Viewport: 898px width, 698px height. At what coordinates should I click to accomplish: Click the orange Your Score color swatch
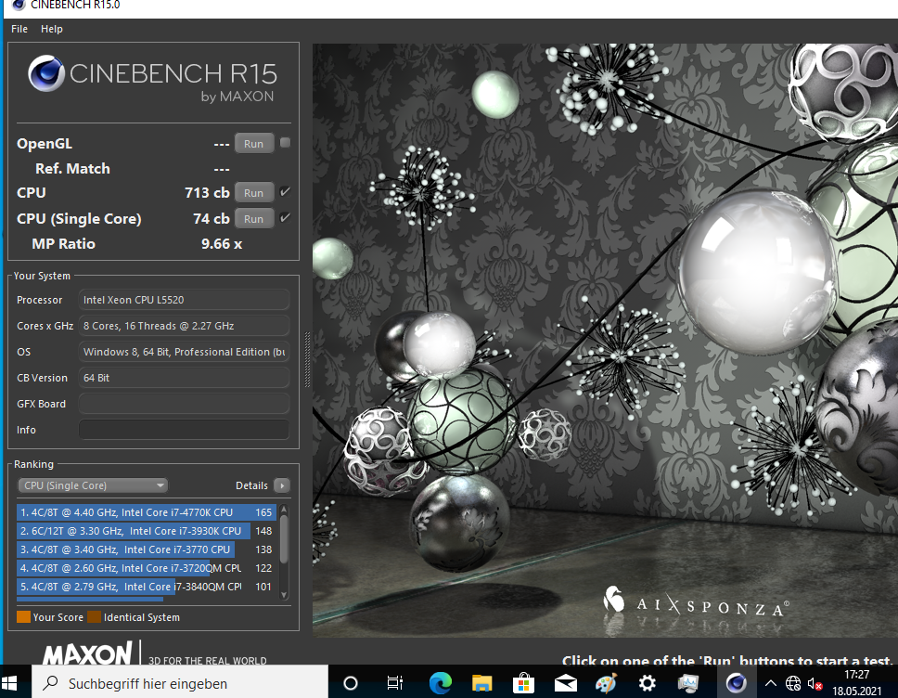(23, 617)
